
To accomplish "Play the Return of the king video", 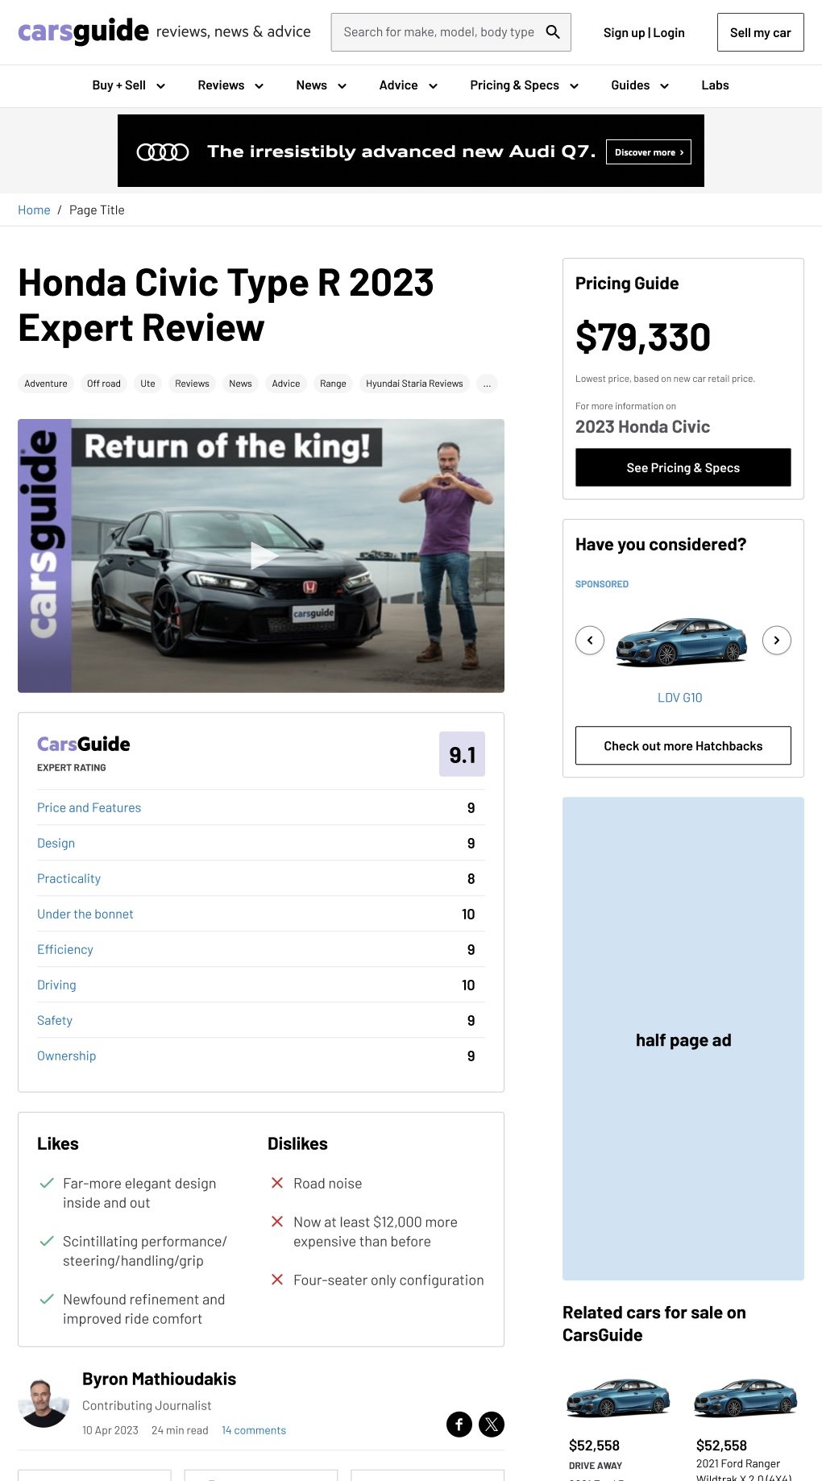I will (263, 556).
